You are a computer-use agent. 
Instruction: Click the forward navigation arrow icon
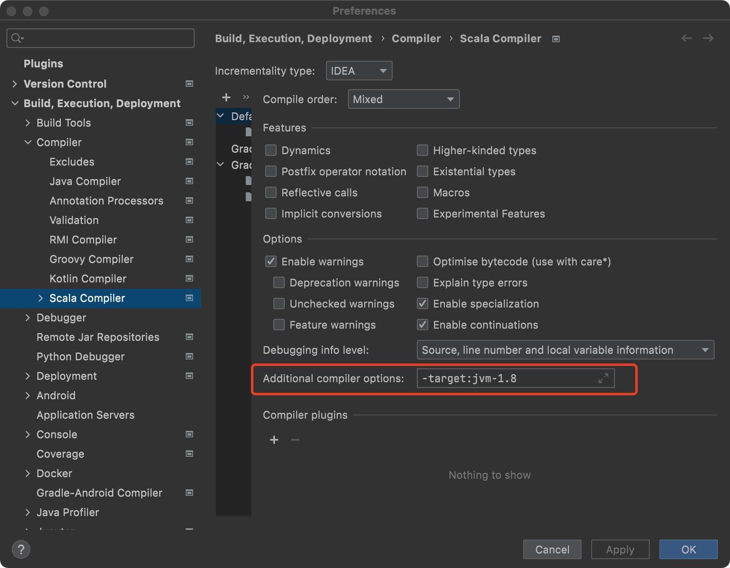(709, 38)
